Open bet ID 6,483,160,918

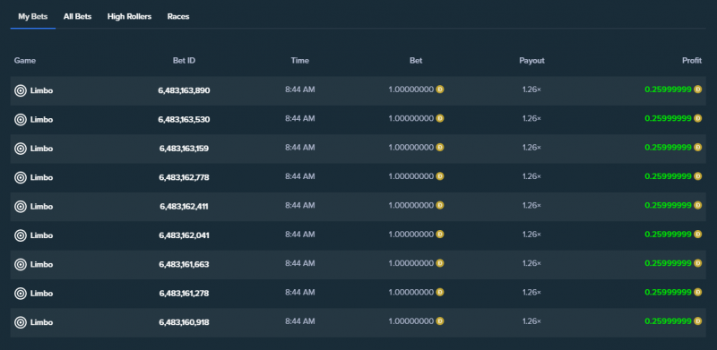185,322
